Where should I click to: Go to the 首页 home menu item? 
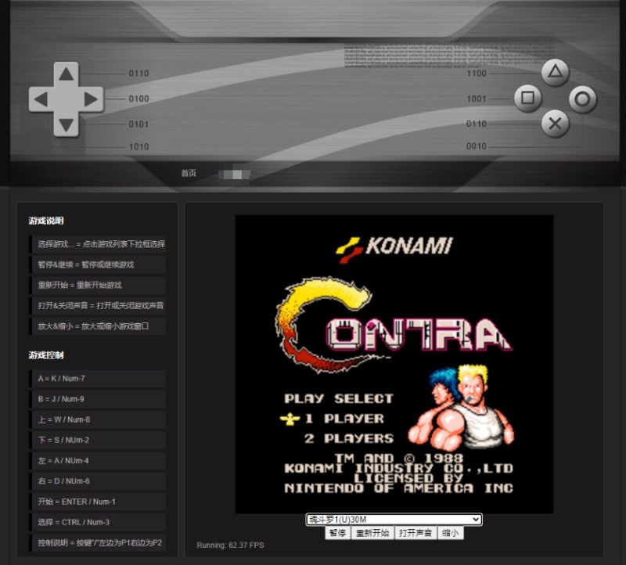click(189, 173)
